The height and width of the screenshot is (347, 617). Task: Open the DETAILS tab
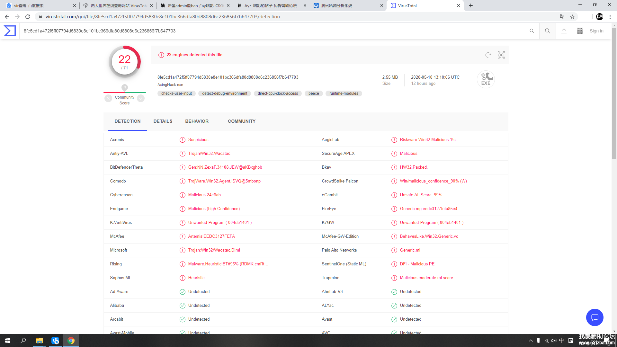tap(163, 121)
